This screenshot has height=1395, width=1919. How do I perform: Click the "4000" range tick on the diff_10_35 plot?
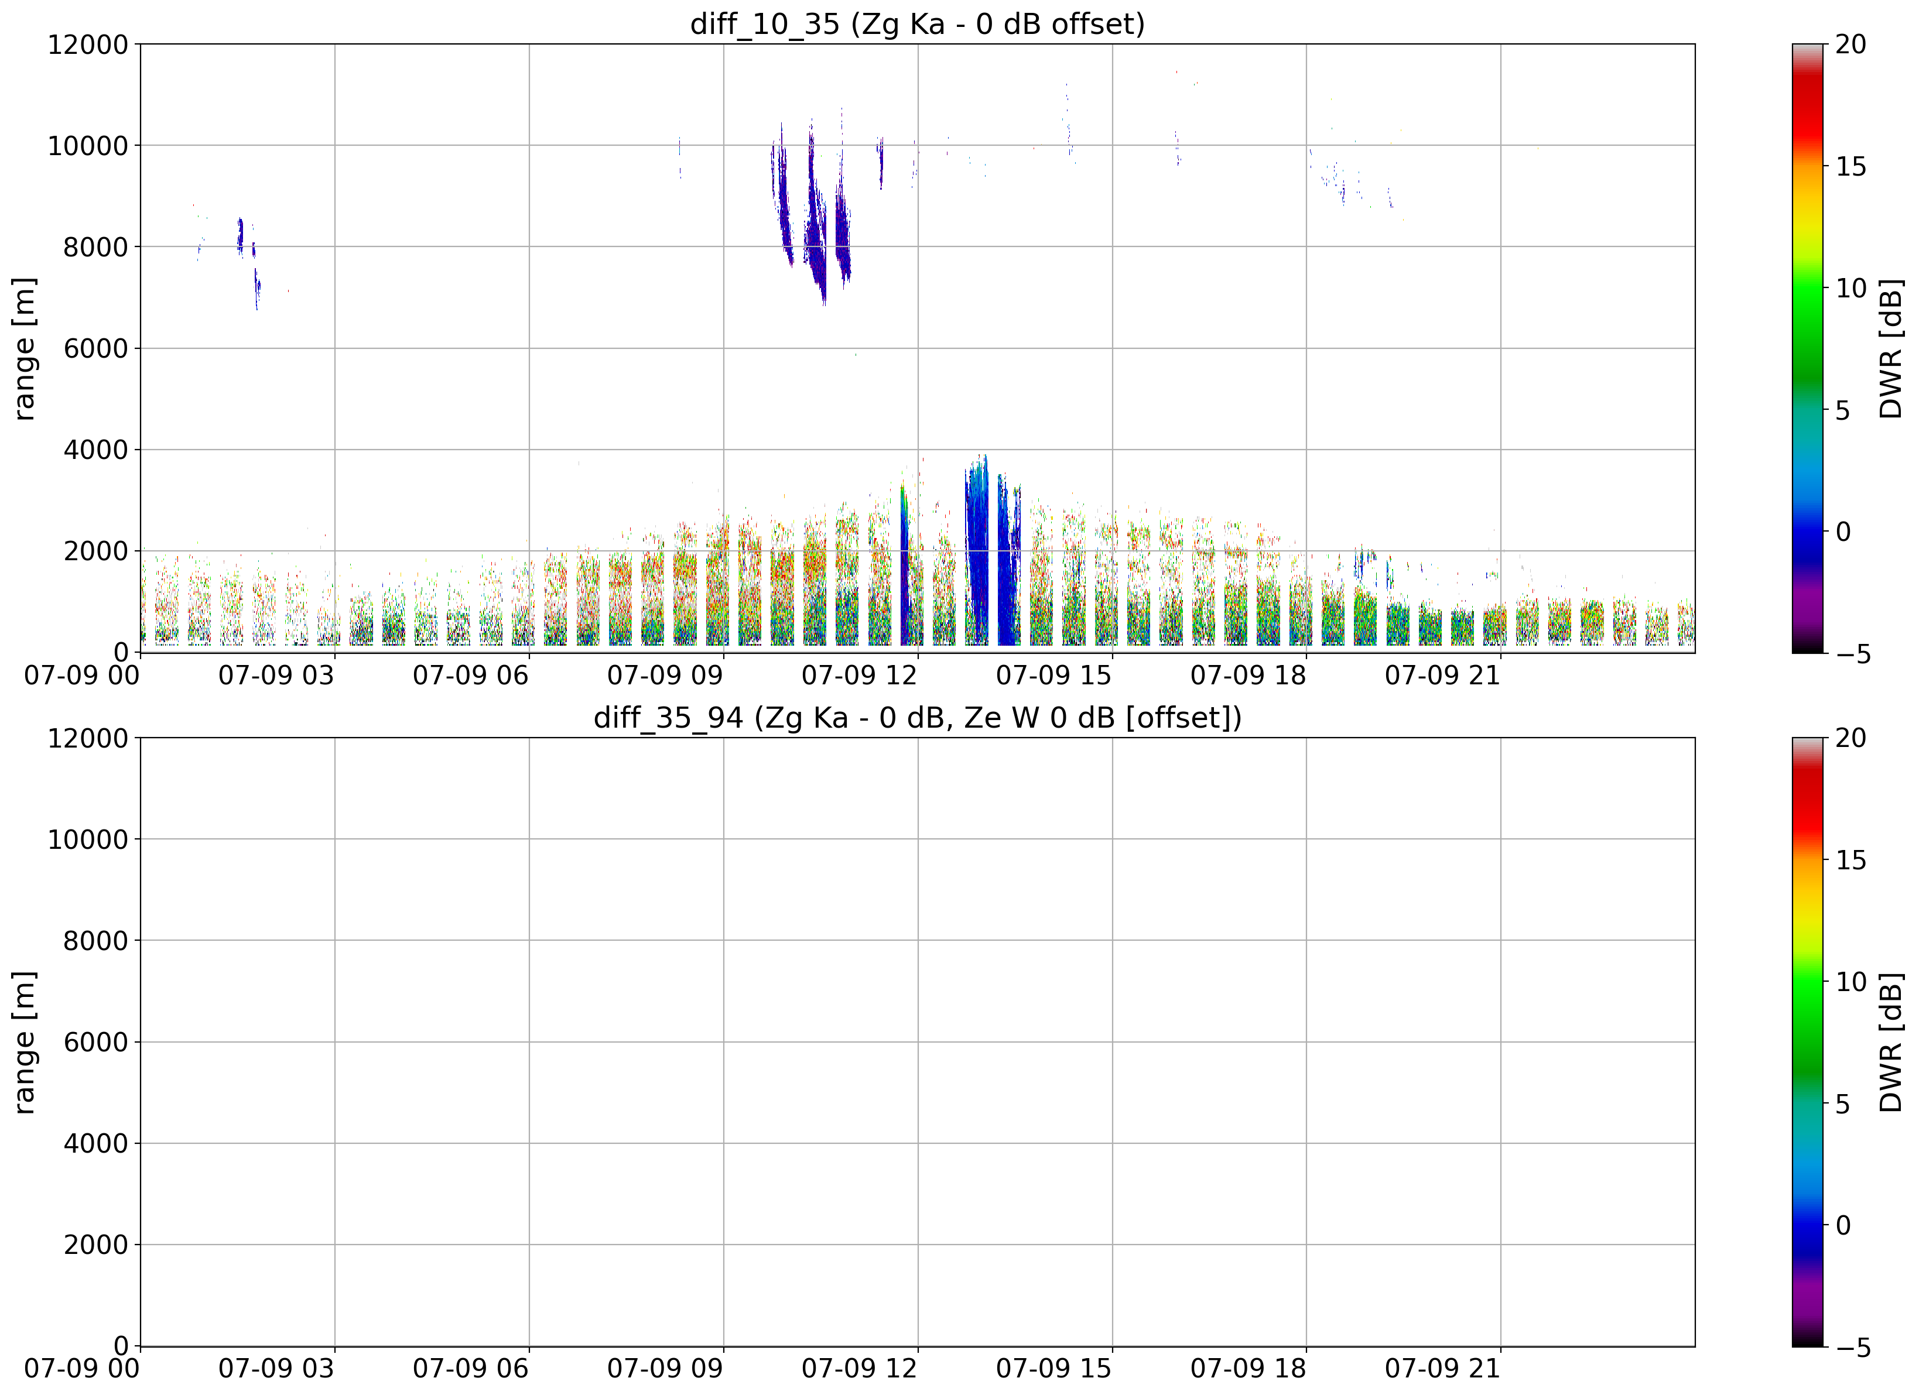click(95, 450)
